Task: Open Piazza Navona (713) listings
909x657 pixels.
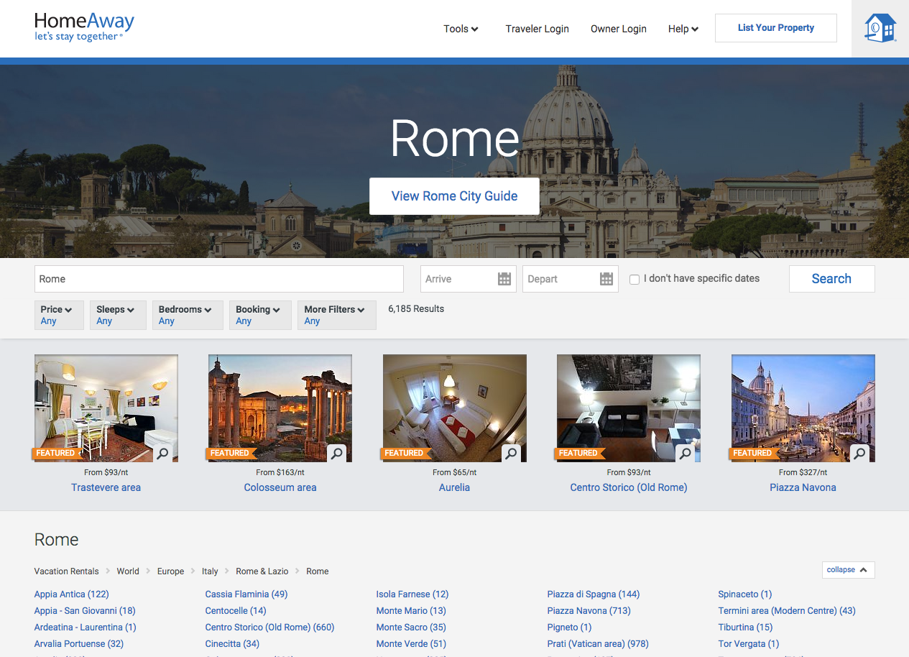Action: tap(589, 611)
